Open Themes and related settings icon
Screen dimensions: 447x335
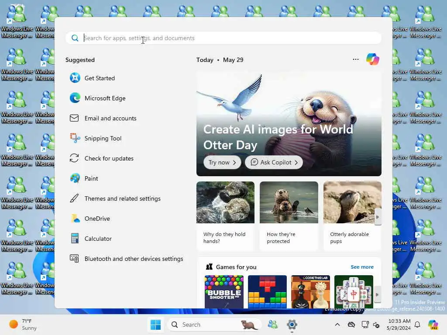point(74,198)
